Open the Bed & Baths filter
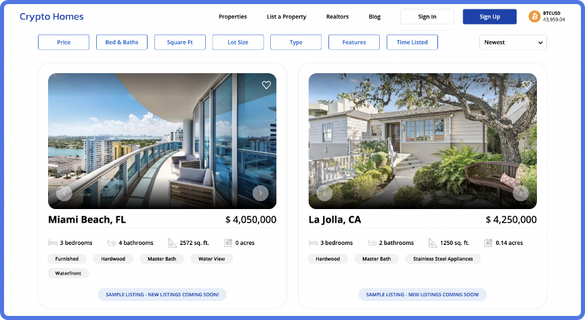Viewport: 585px width, 320px height. tap(122, 42)
